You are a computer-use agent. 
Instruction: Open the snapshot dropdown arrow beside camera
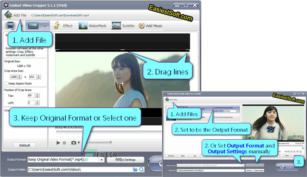click(79, 143)
